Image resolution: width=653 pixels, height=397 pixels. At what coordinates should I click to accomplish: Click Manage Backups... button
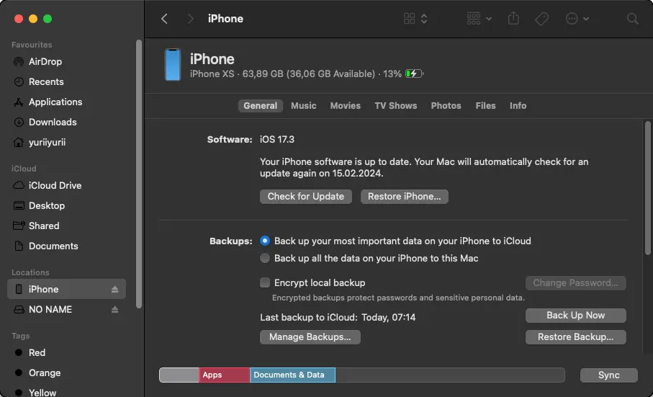310,337
